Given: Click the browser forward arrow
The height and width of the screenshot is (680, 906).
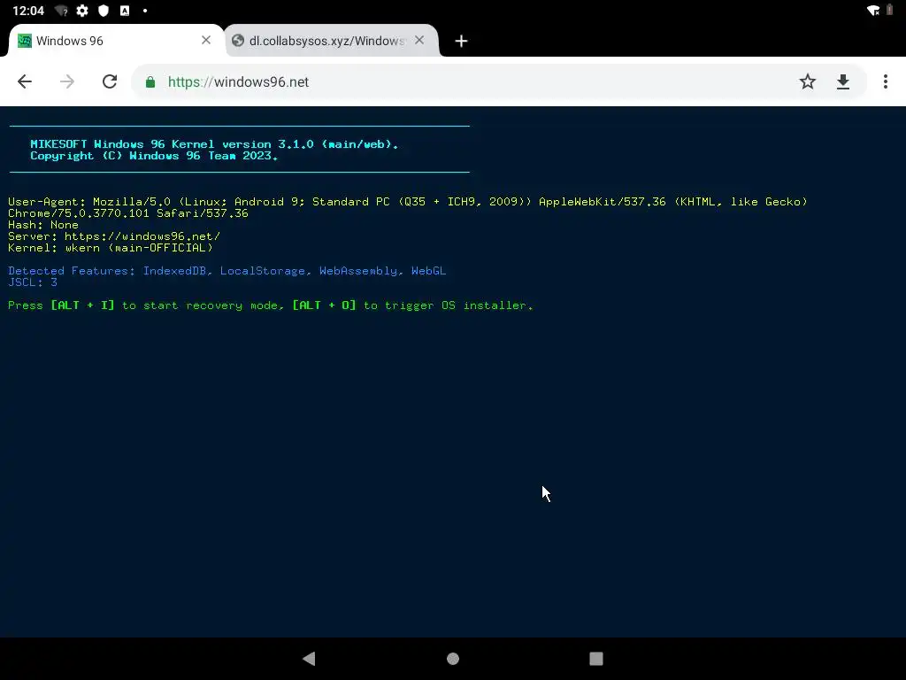Looking at the screenshot, I should (x=67, y=81).
